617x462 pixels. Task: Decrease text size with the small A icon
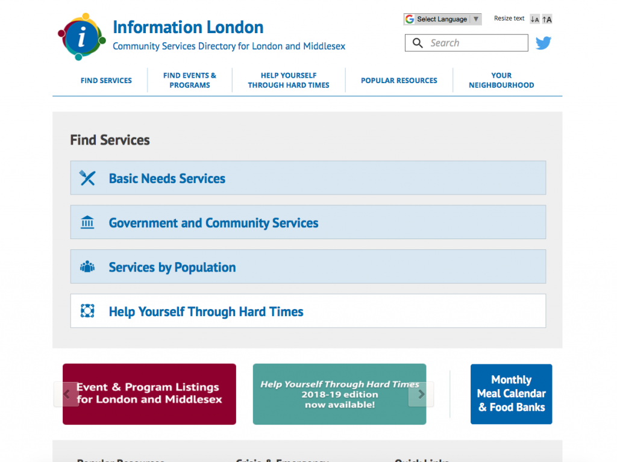534,19
